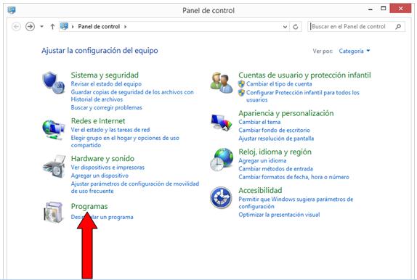Click Ajustar resolución de pantalla
Image resolution: width=417 pixels, height=280 pixels.
pos(276,139)
